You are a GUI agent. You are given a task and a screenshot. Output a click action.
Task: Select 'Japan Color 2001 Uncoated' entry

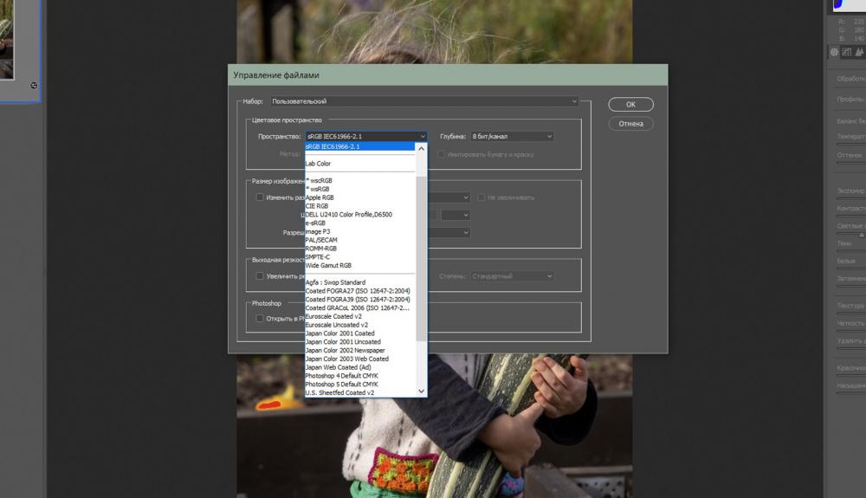point(359,342)
